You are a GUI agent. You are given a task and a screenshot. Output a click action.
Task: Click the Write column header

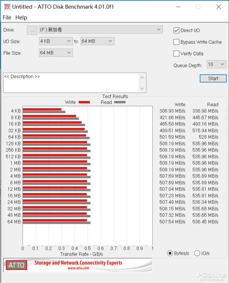tap(180, 105)
